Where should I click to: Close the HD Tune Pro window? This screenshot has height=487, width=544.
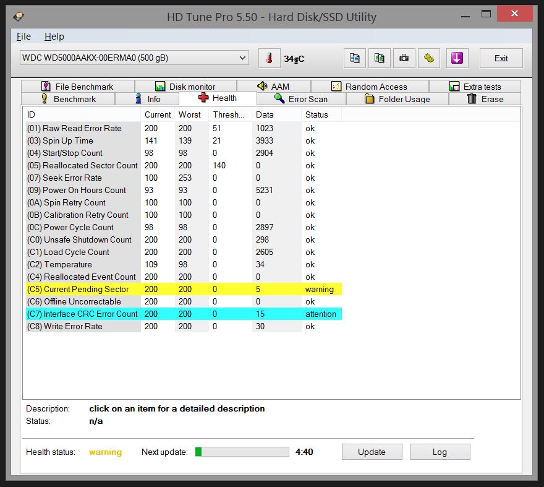click(514, 14)
